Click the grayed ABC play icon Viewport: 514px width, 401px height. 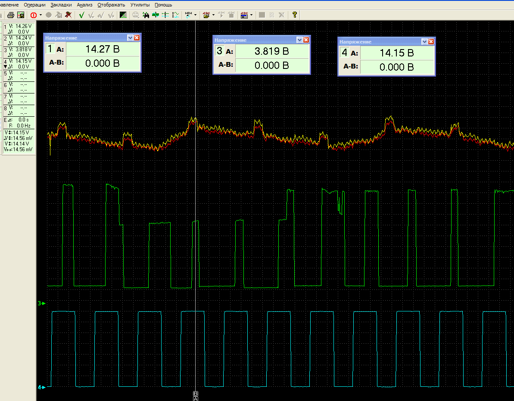221,15
